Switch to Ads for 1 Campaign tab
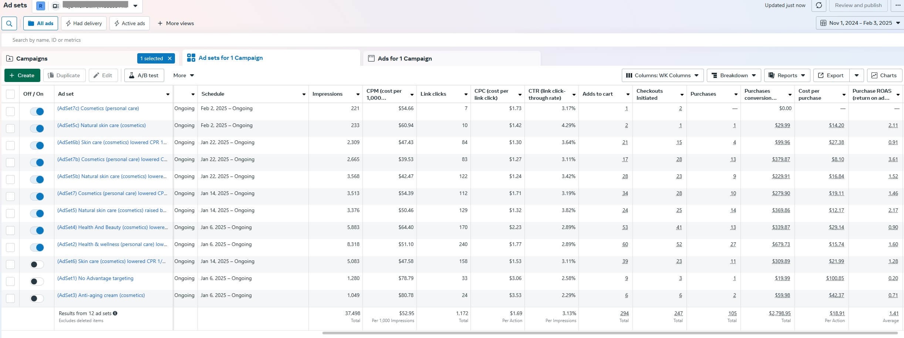The image size is (904, 338). point(404,58)
